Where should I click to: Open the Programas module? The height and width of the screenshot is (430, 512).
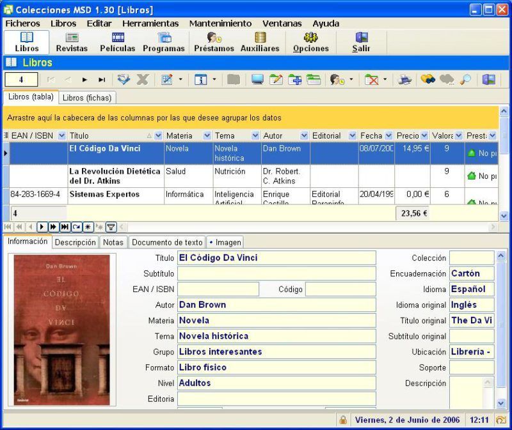tap(164, 42)
